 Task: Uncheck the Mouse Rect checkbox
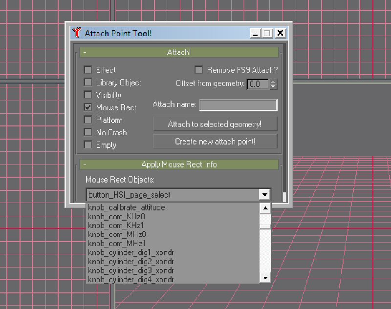[x=88, y=107]
